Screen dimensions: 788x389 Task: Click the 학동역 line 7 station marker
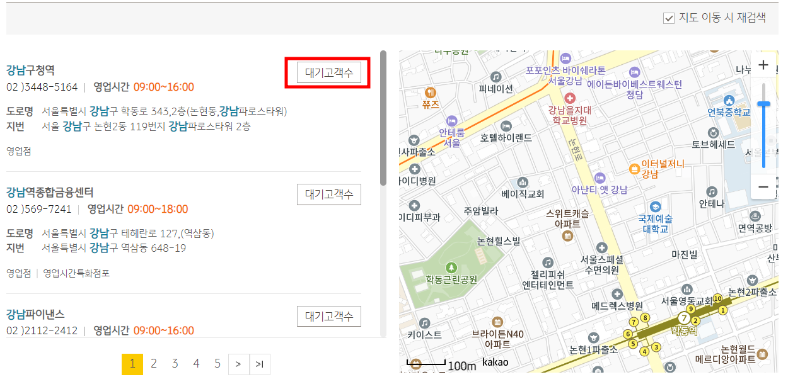point(684,319)
